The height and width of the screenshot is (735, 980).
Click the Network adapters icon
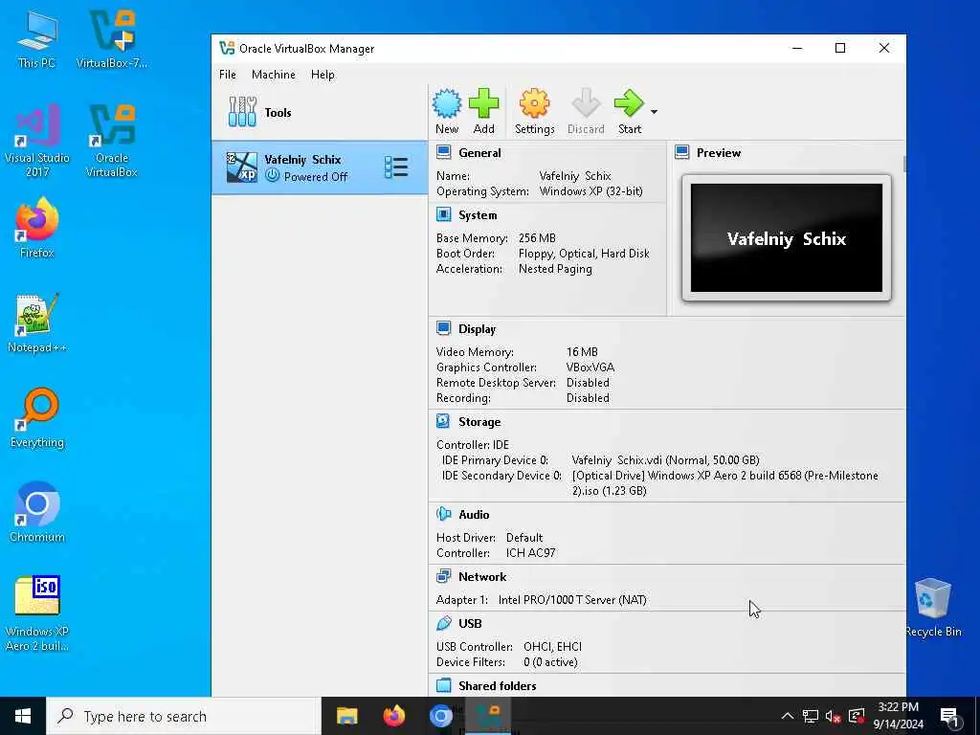tap(444, 577)
